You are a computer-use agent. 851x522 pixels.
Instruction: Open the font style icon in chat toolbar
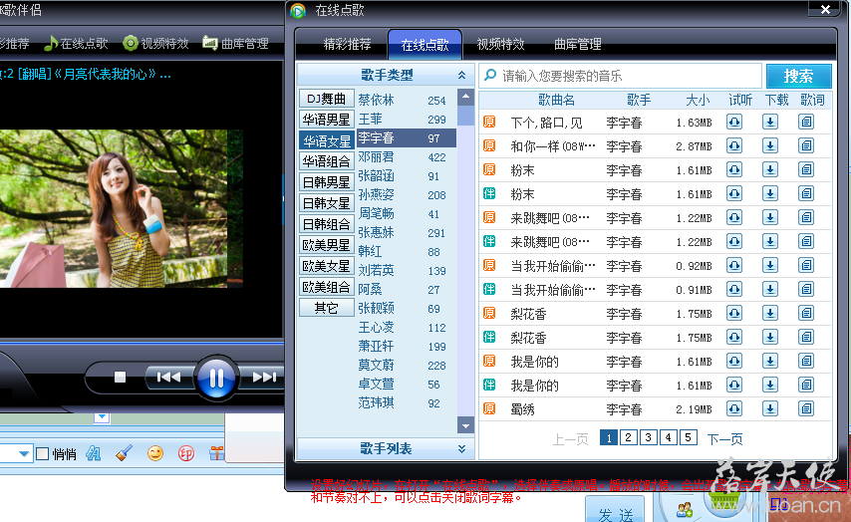coord(94,453)
